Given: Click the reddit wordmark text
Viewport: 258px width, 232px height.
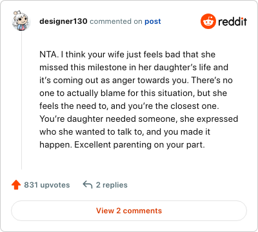Looking at the screenshot, I should click(x=232, y=21).
